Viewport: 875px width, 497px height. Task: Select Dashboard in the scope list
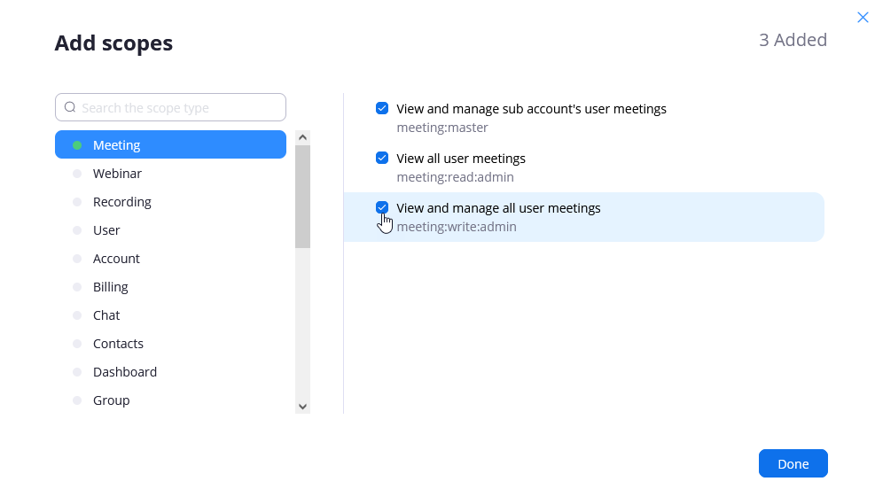click(124, 372)
